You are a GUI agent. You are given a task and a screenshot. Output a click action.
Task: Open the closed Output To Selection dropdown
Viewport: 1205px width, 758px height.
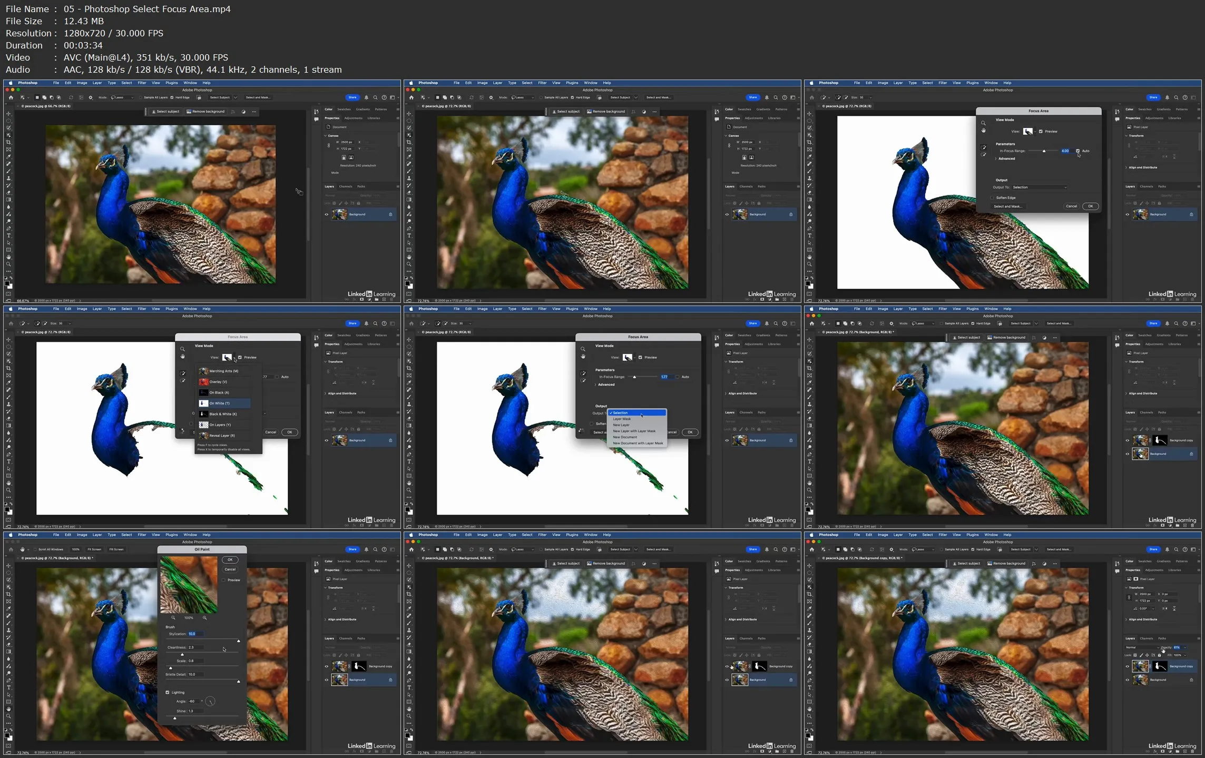pyautogui.click(x=1039, y=187)
